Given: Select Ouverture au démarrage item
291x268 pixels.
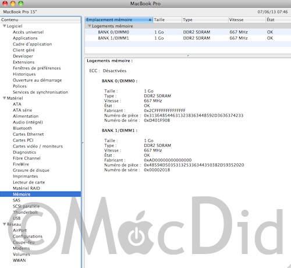Looking at the screenshot, I should coord(37,80).
